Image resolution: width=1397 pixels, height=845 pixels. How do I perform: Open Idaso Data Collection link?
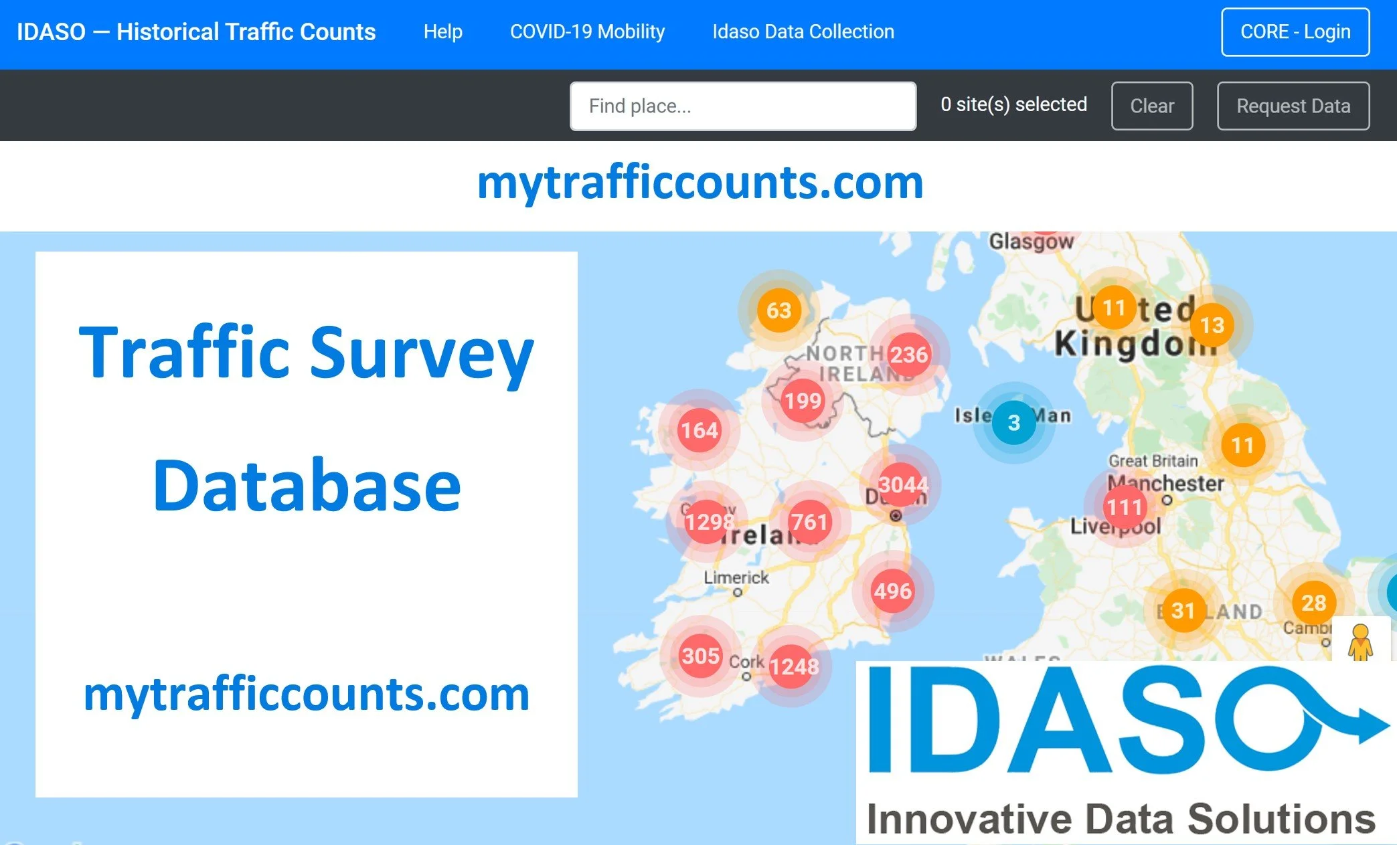pos(803,31)
